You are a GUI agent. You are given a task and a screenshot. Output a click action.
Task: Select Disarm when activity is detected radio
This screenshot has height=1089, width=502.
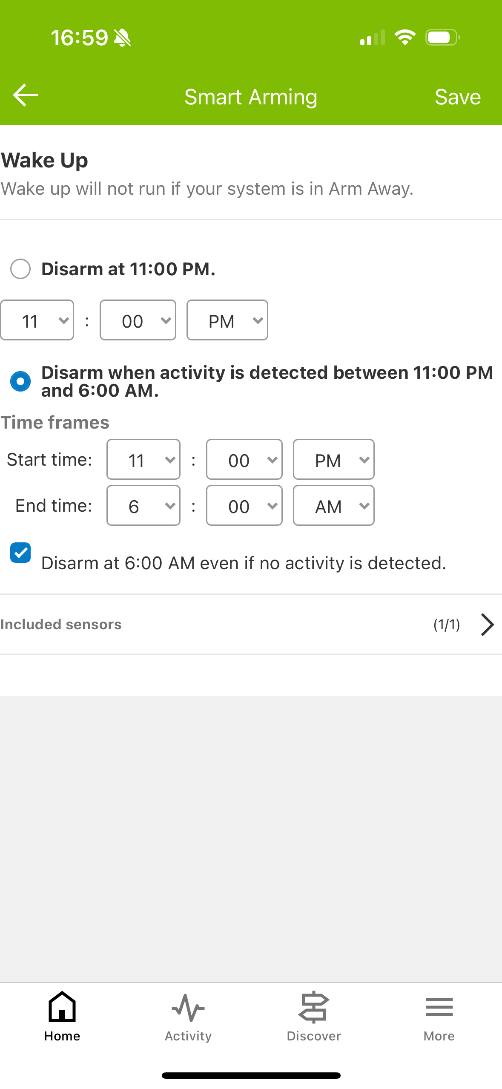(20, 381)
